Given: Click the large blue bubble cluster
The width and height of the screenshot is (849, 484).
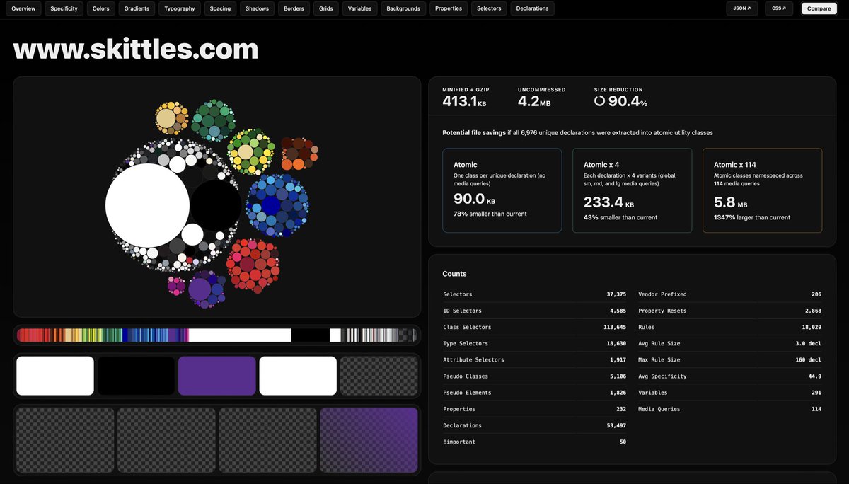Looking at the screenshot, I should (277, 206).
